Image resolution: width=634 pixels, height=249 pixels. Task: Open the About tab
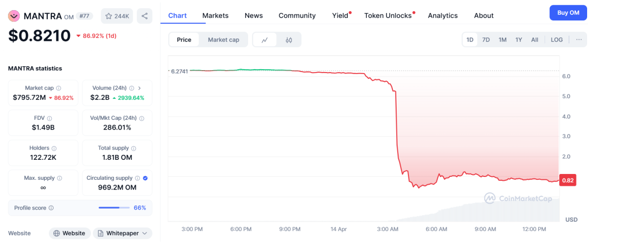tap(484, 16)
